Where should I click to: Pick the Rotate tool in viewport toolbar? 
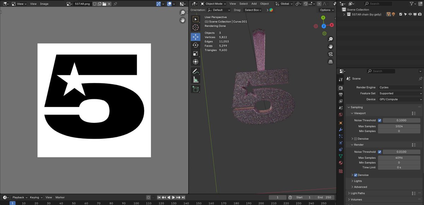click(x=195, y=45)
